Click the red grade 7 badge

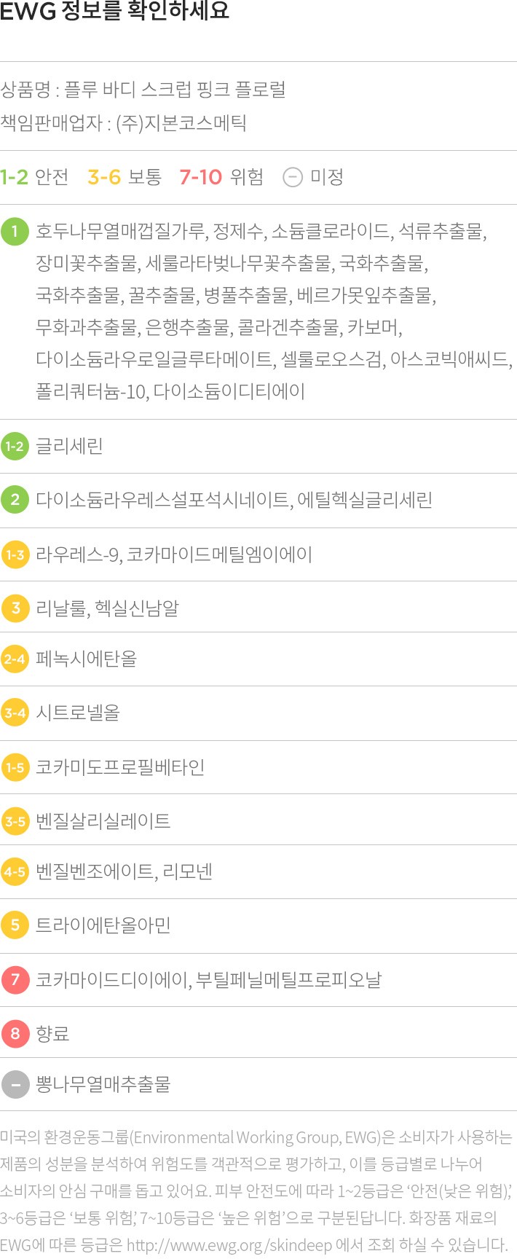tap(15, 979)
